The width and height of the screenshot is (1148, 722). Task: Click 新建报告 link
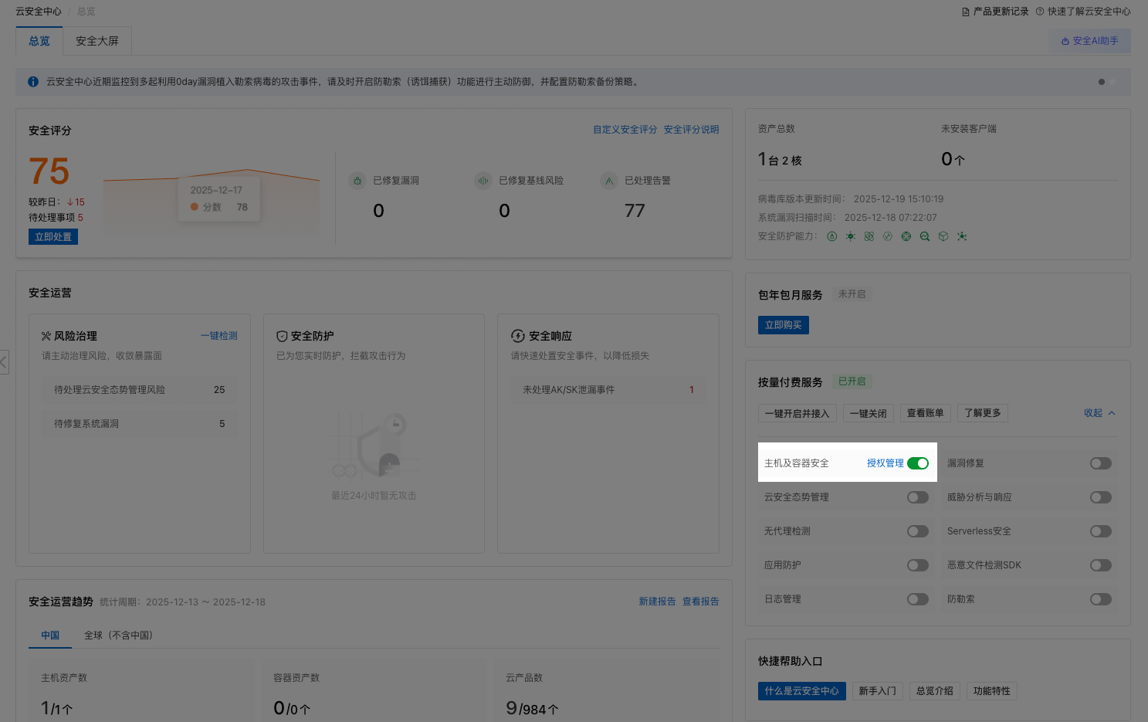coord(658,602)
